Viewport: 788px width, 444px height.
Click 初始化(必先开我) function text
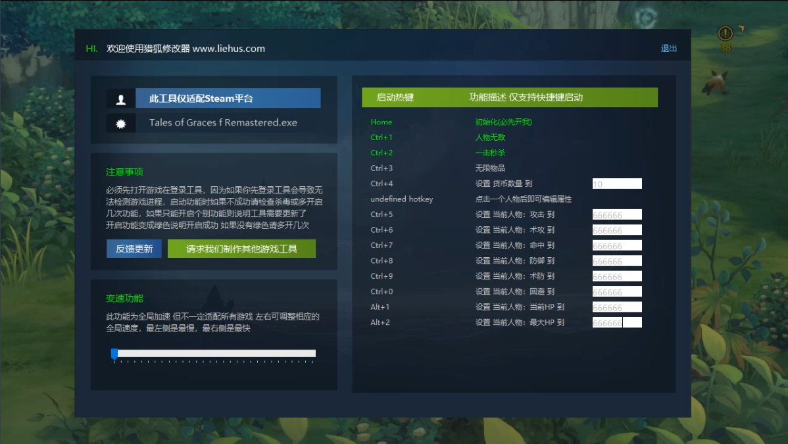point(503,122)
